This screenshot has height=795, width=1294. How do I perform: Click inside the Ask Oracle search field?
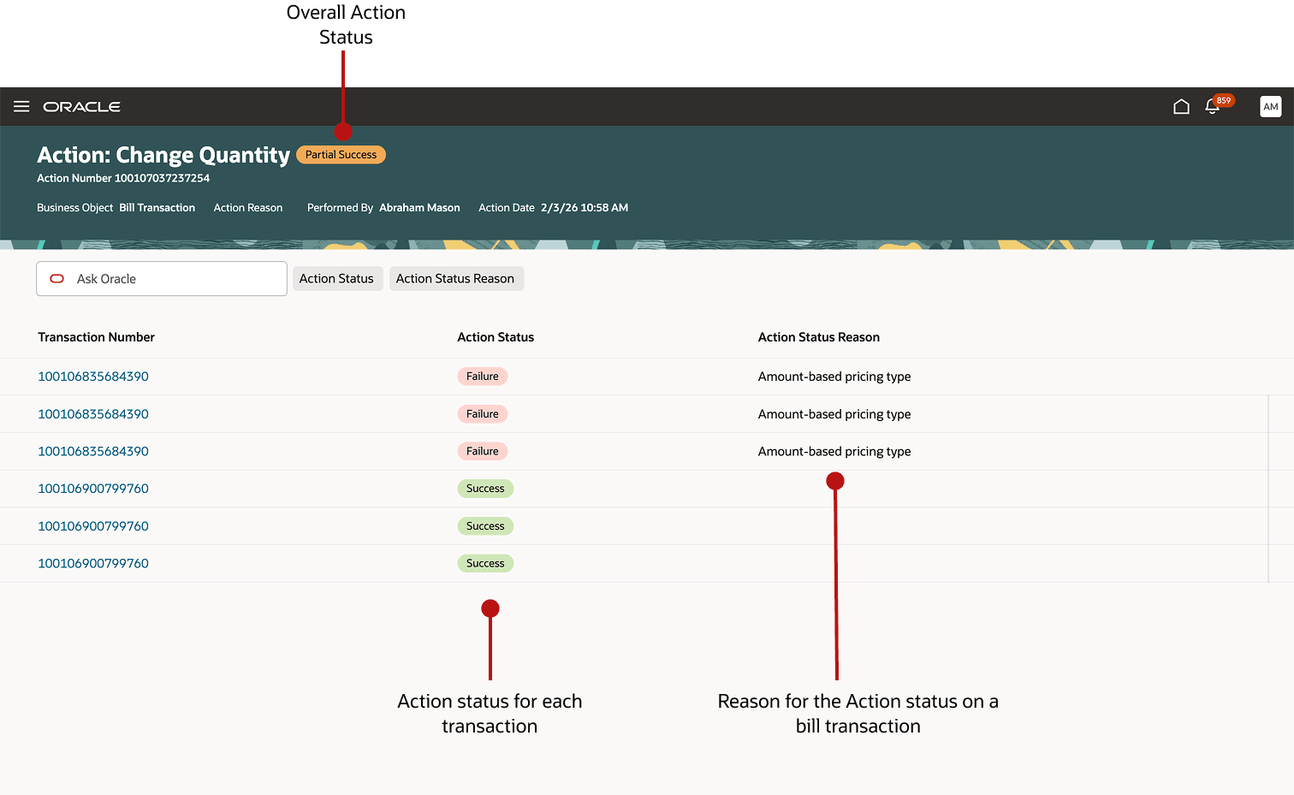(x=171, y=278)
